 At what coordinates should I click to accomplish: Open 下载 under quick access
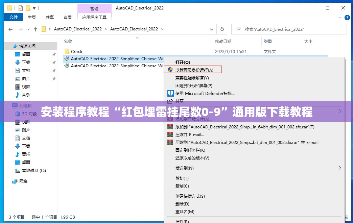pyautogui.click(x=26, y=62)
